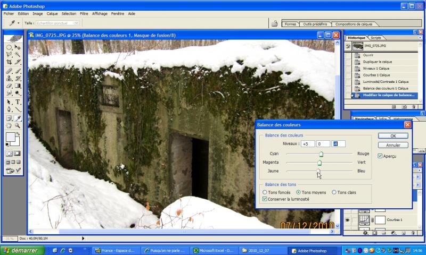Create new snapshot in Historique panel
The image size is (426, 255).
click(404, 107)
